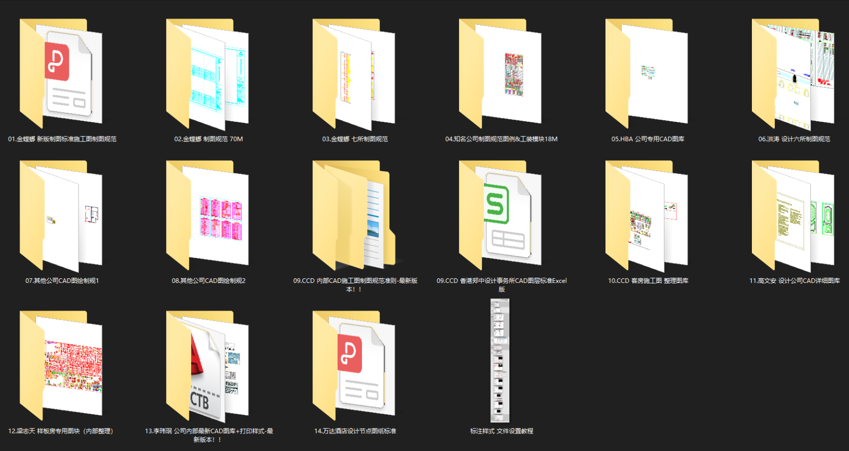This screenshot has height=451, width=849.
Task: Open folder 06.洪涛 设计六所制图规范
Action: (793, 74)
